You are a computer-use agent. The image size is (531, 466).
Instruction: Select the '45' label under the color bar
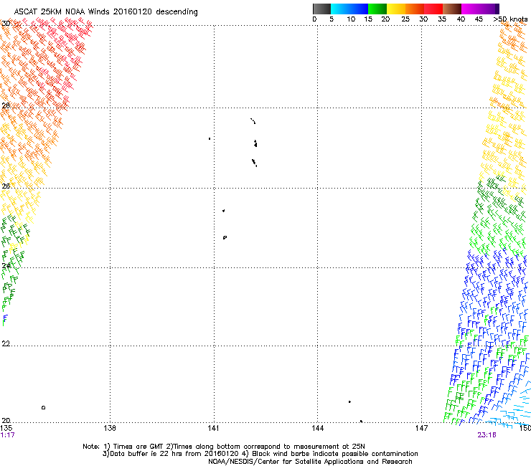[479, 19]
